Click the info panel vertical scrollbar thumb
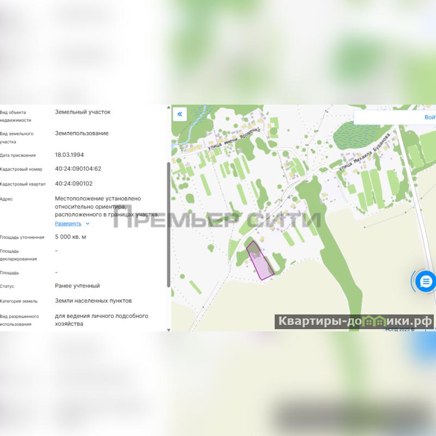This screenshot has height=436, width=436. 168,225
